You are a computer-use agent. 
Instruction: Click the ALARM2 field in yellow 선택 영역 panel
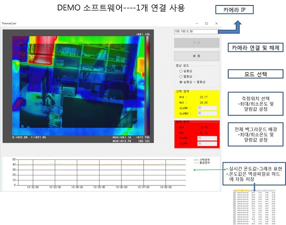207,113
